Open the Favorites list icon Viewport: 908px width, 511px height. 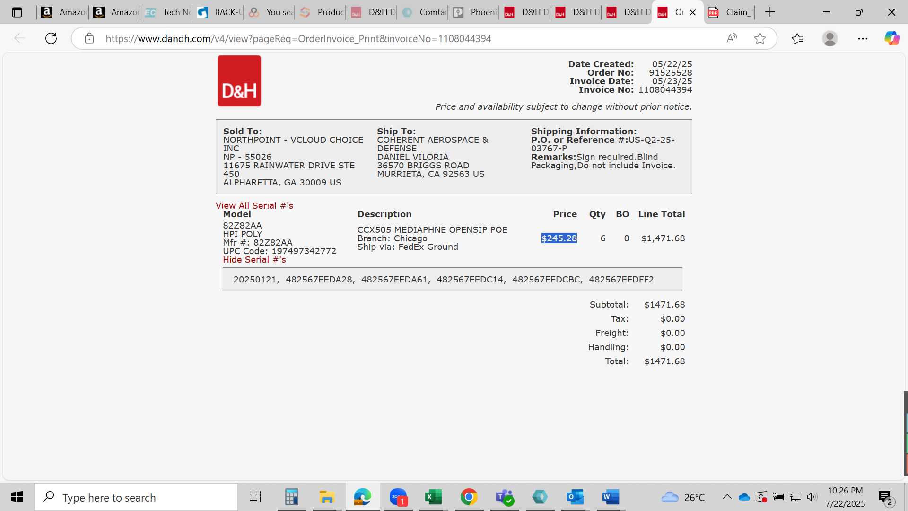(797, 38)
